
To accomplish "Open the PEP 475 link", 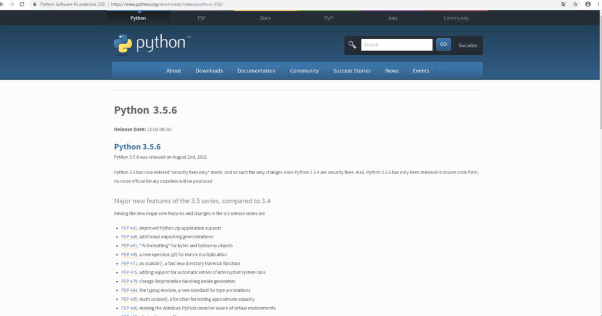I will tap(129, 272).
